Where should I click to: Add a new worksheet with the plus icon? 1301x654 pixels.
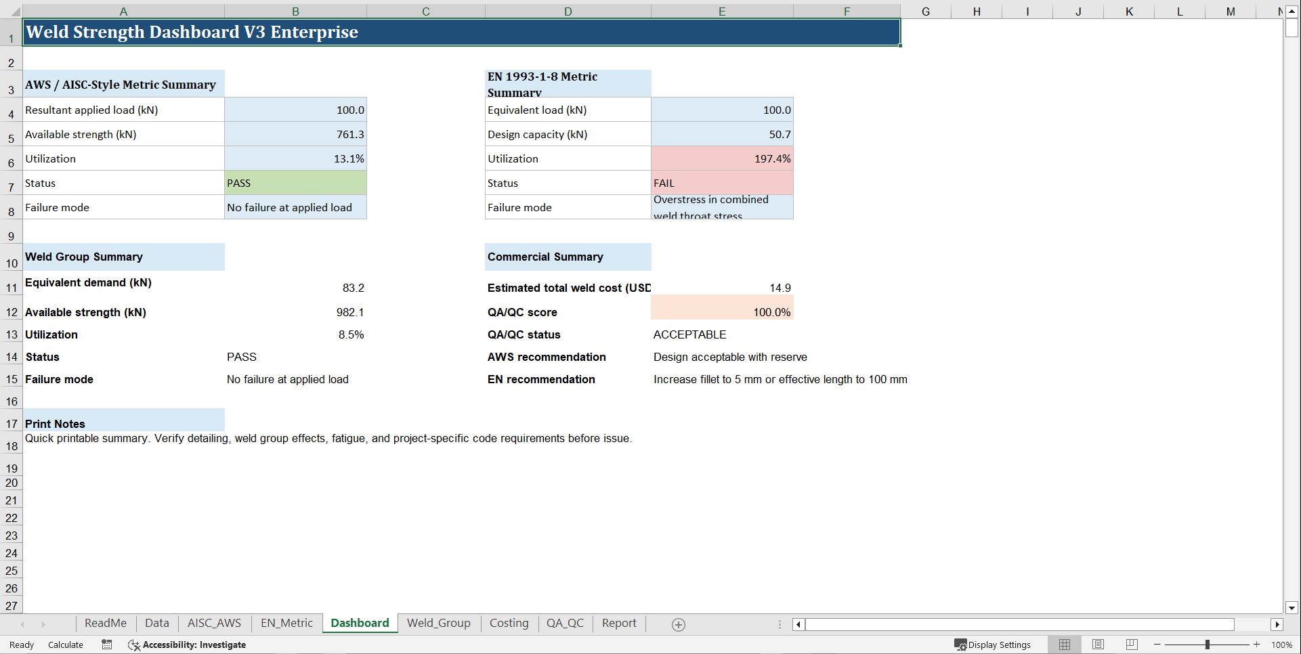coord(677,624)
